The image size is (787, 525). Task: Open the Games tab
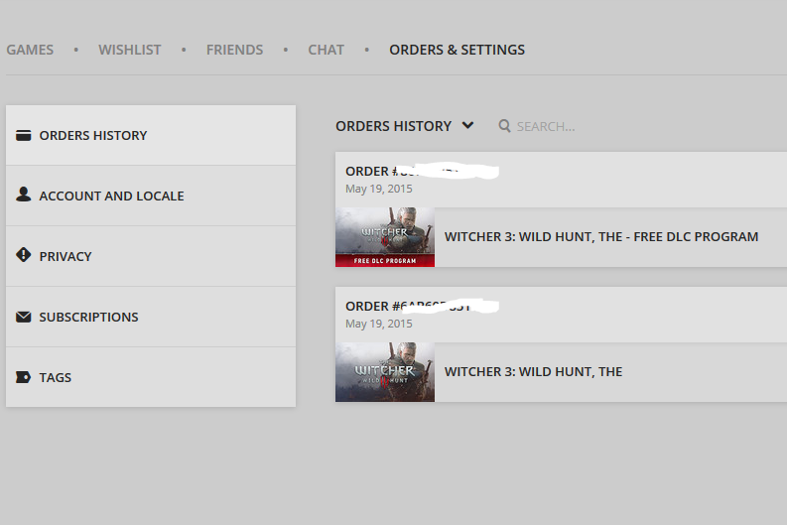(30, 50)
